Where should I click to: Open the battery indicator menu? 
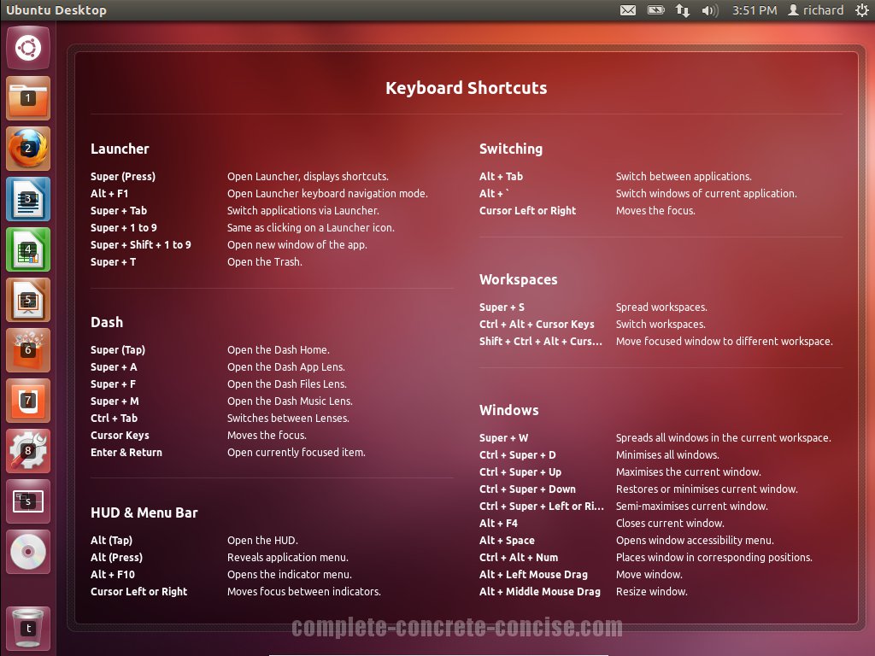(x=655, y=10)
